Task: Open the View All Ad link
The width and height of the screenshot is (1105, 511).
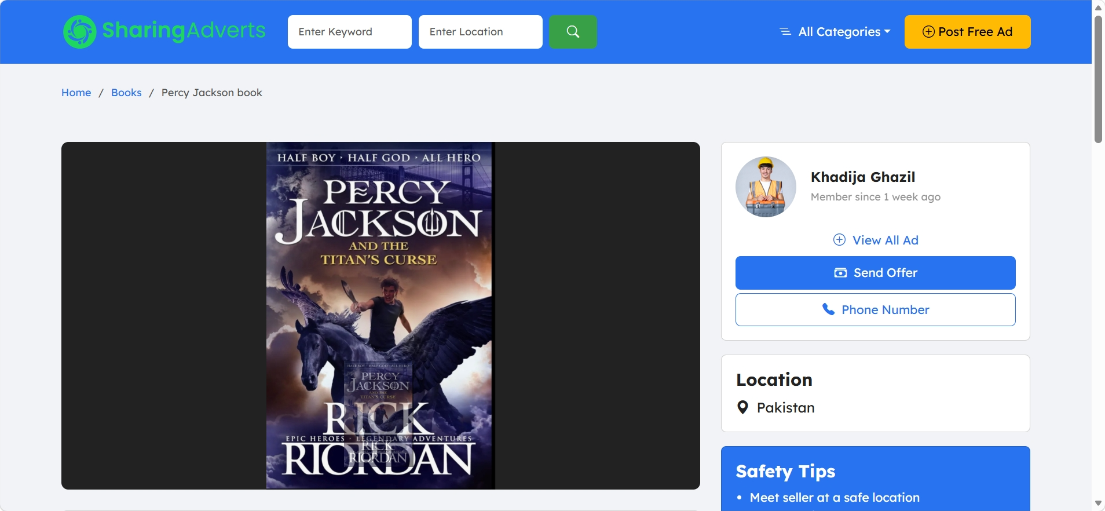Action: [x=876, y=240]
